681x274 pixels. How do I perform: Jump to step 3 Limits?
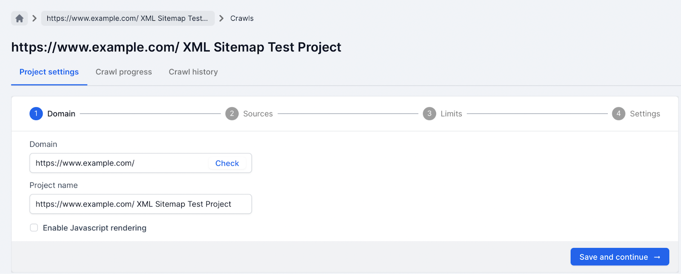pyautogui.click(x=443, y=114)
